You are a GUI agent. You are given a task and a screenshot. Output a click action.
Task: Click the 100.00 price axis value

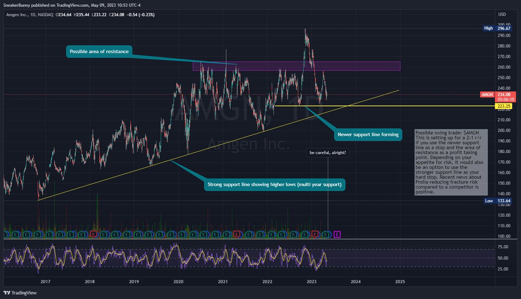click(504, 236)
